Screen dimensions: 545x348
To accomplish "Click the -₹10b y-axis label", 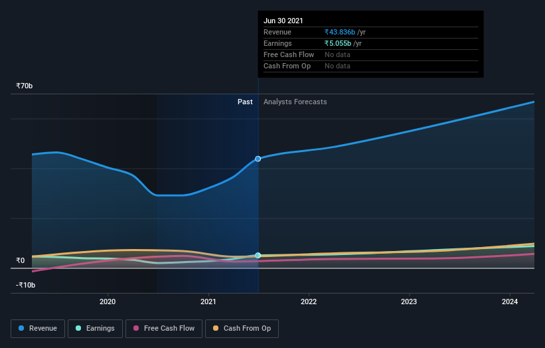I will click(26, 285).
